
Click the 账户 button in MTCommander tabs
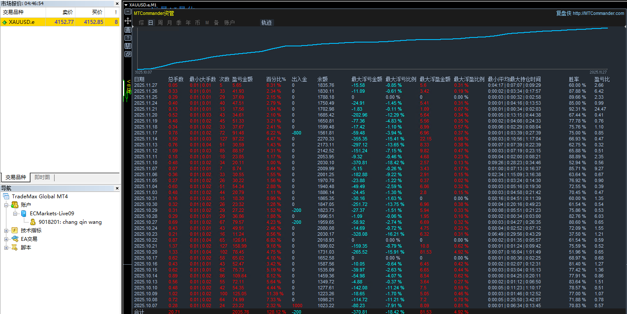click(x=229, y=23)
